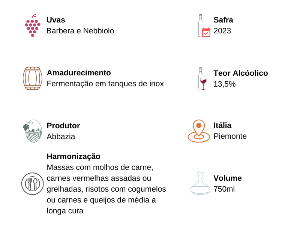The image size is (300, 225).
Task: Select the Amadurecimento heading
Action: coord(79,73)
